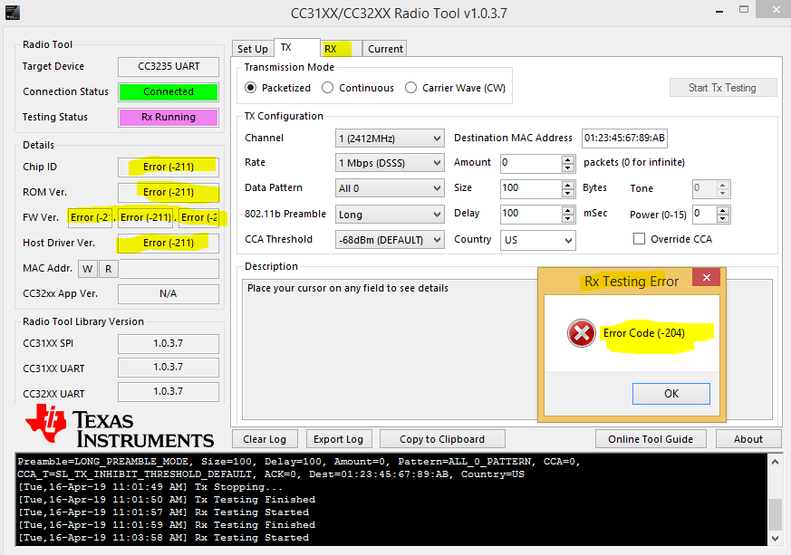The width and height of the screenshot is (791, 555).
Task: Select the Continuous transmission mode
Action: (328, 88)
